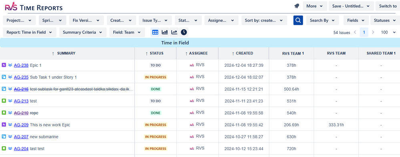Click story type icon for AG-210
This screenshot has width=400, height=157.
point(4,113)
